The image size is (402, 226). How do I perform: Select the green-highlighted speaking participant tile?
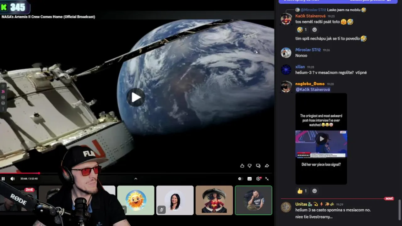click(x=253, y=200)
